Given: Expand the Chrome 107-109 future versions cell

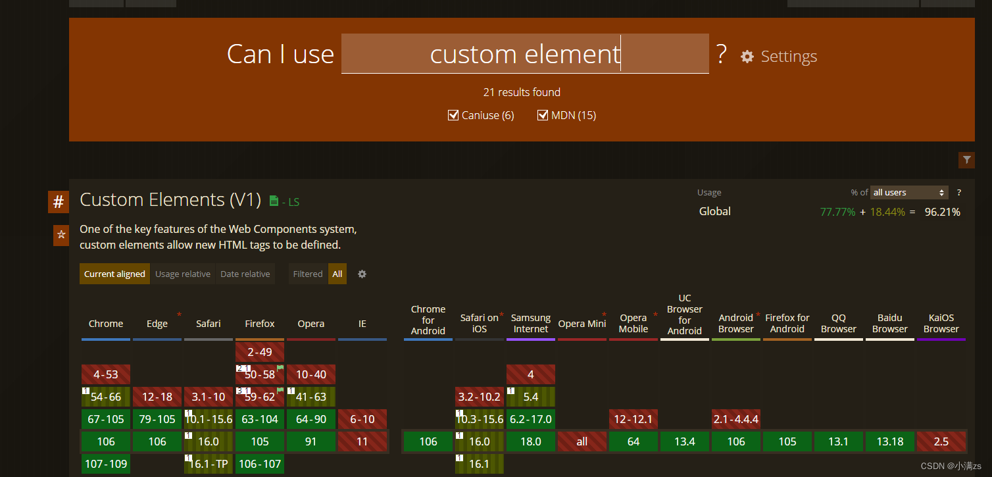Looking at the screenshot, I should (105, 464).
